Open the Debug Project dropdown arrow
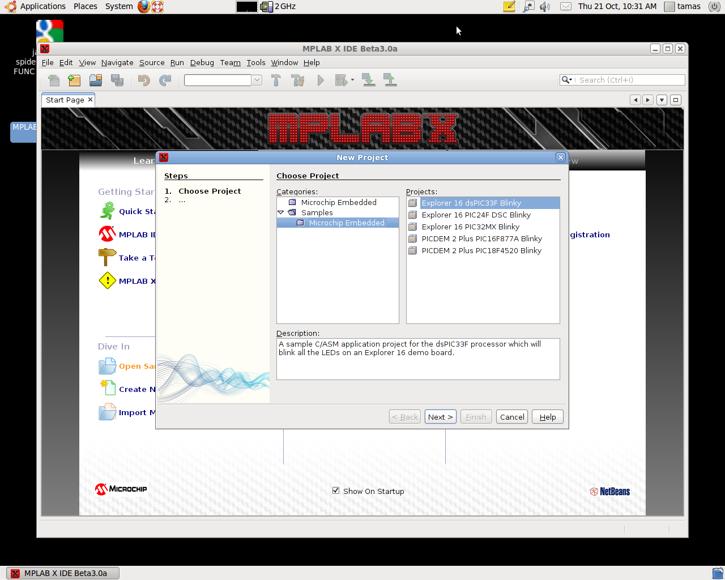Screen dimensions: 725x580 352,80
